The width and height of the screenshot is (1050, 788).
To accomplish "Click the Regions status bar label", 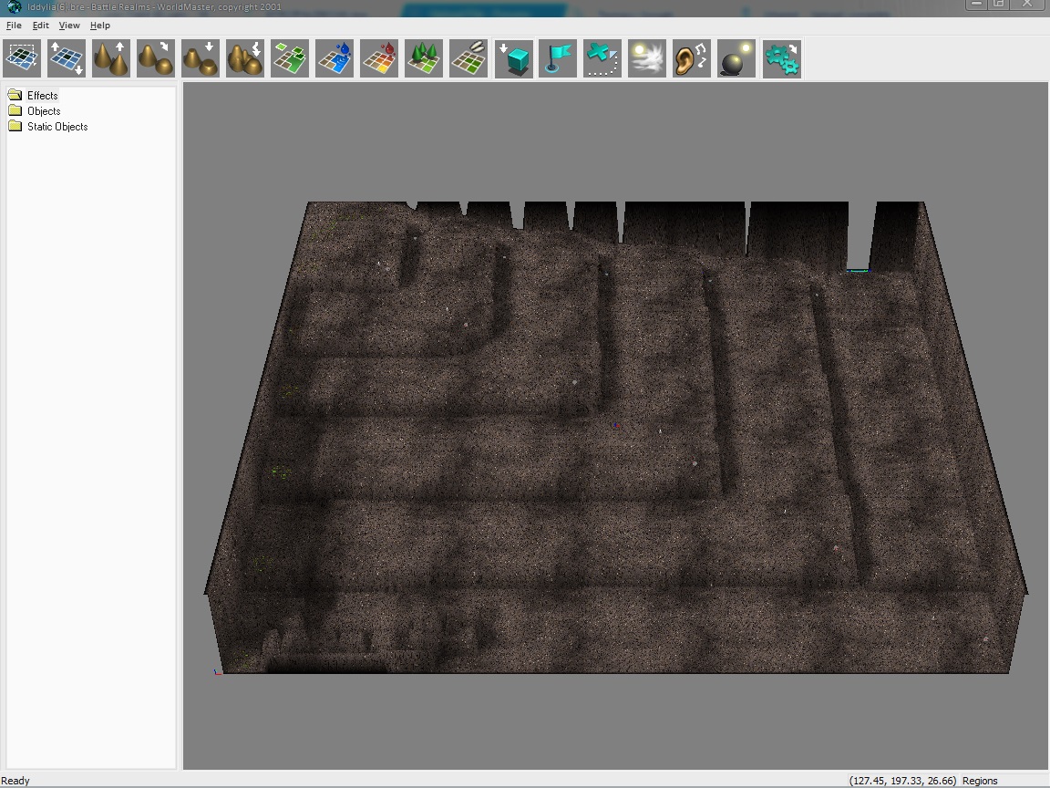I will [980, 781].
